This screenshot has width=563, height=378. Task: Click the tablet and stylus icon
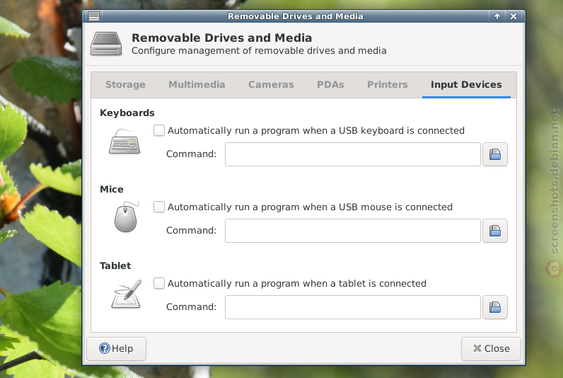click(x=127, y=294)
